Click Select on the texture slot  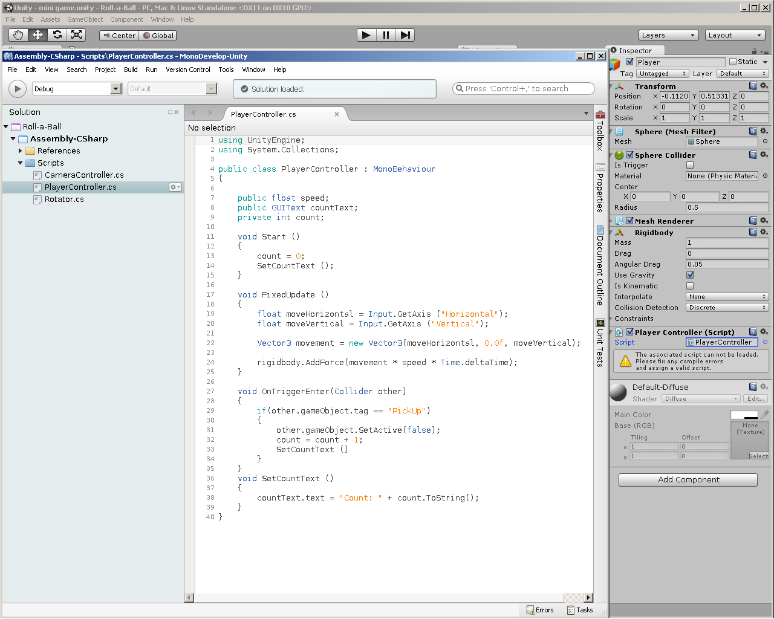click(x=758, y=456)
